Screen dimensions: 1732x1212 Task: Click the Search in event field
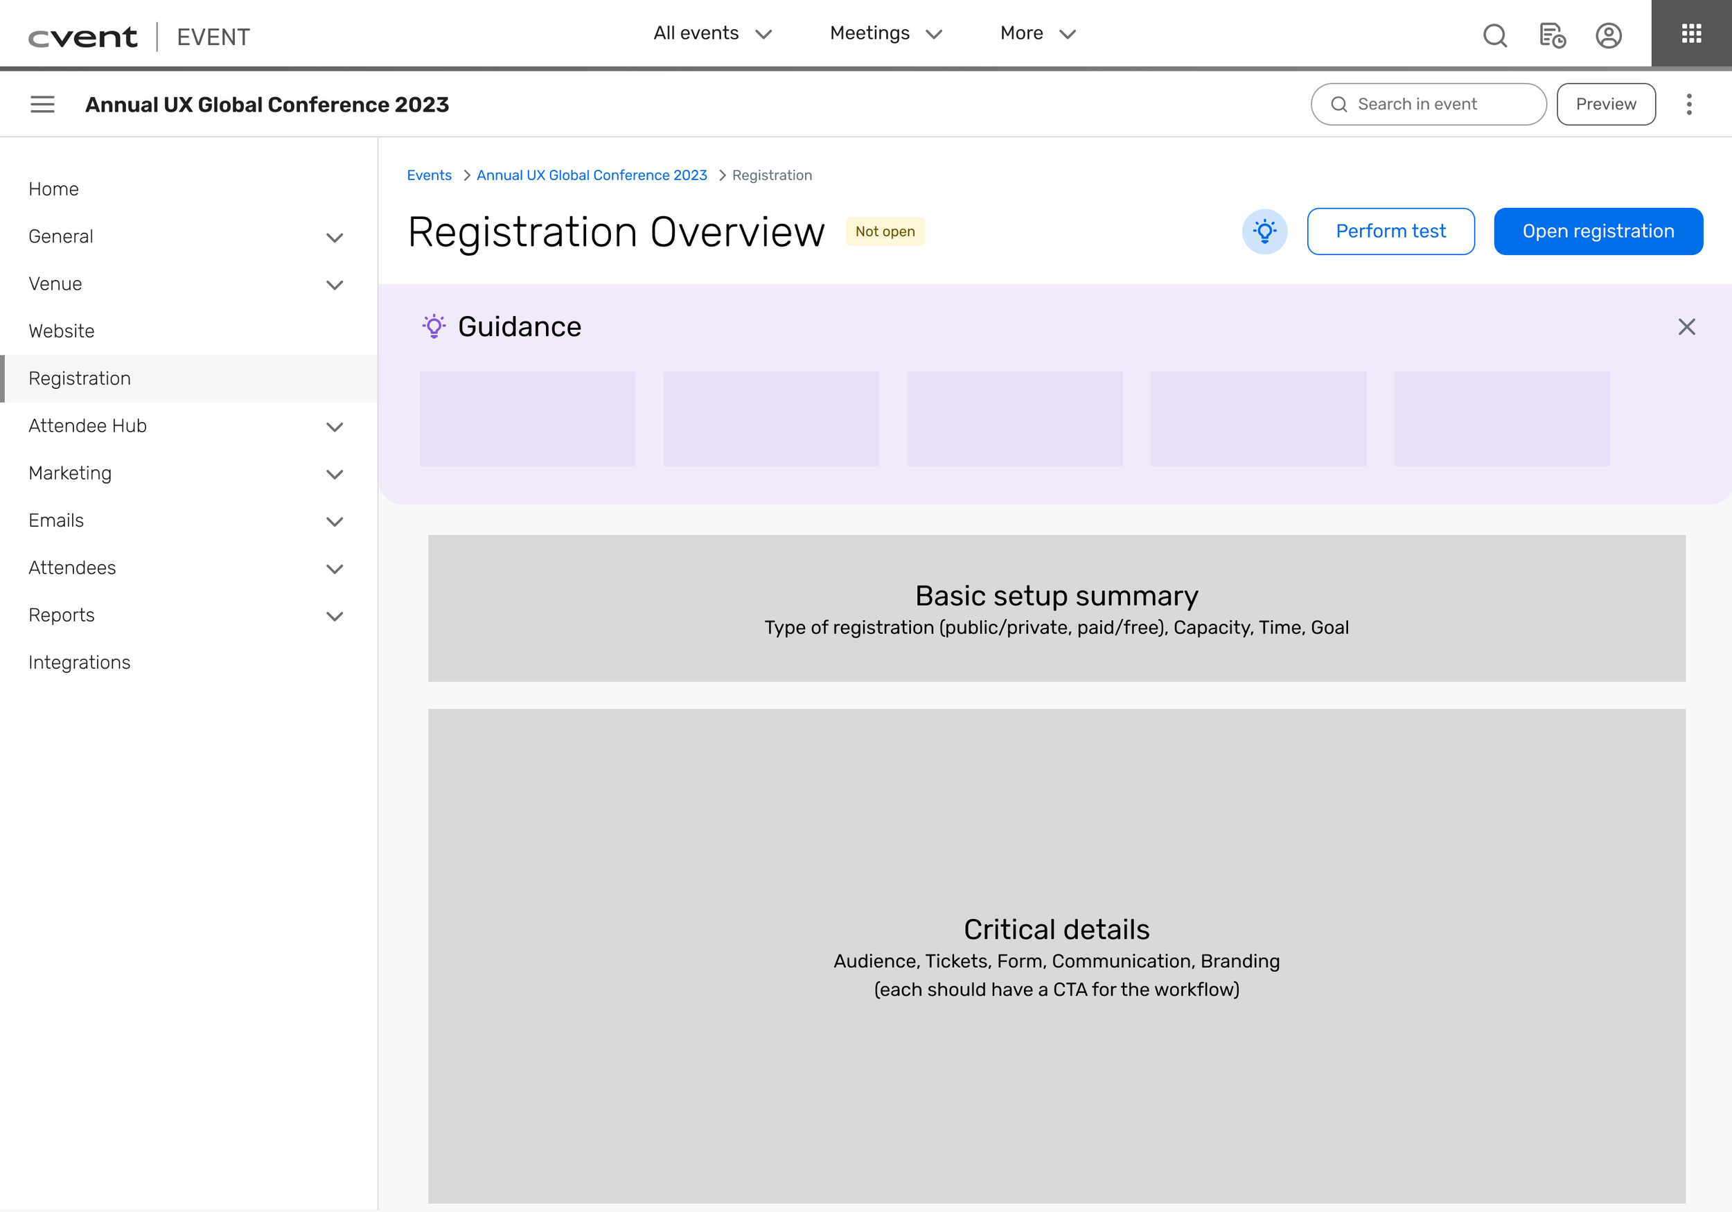coord(1428,104)
